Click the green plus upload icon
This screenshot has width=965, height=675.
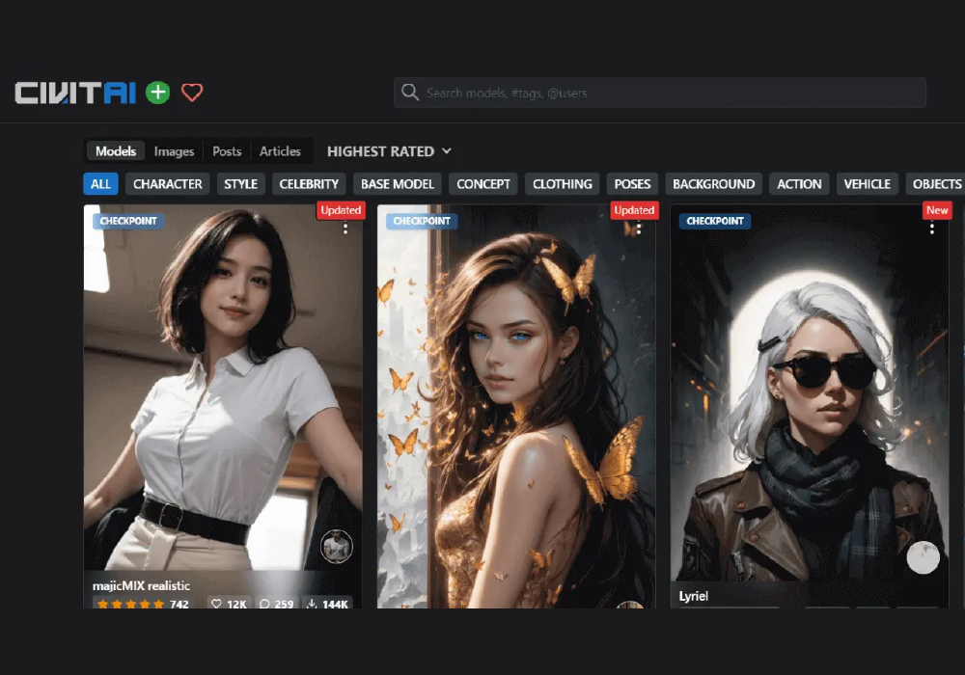click(157, 93)
